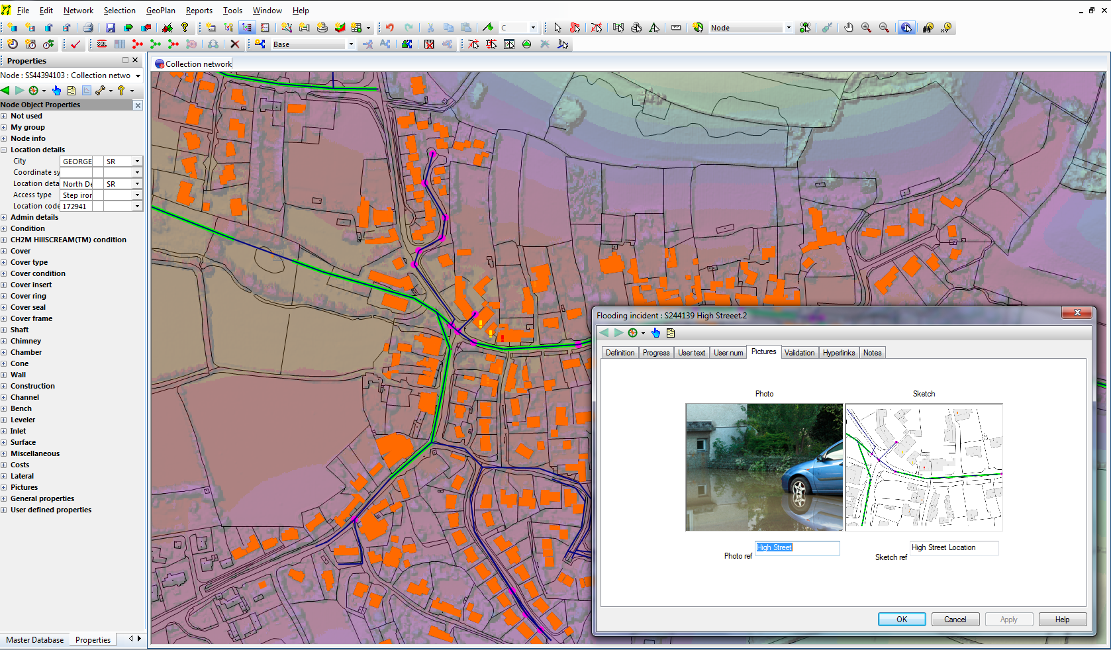Switch to the Validation tab

click(800, 353)
